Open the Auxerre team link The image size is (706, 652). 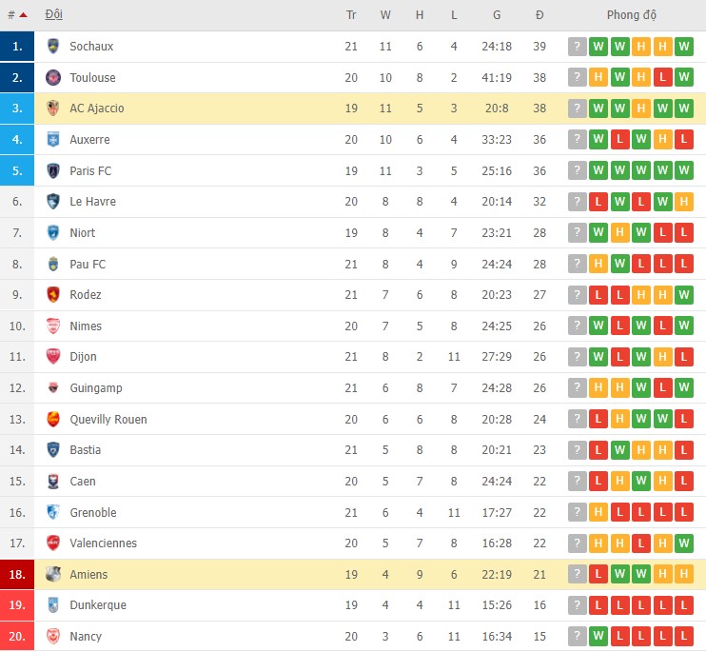click(x=89, y=140)
